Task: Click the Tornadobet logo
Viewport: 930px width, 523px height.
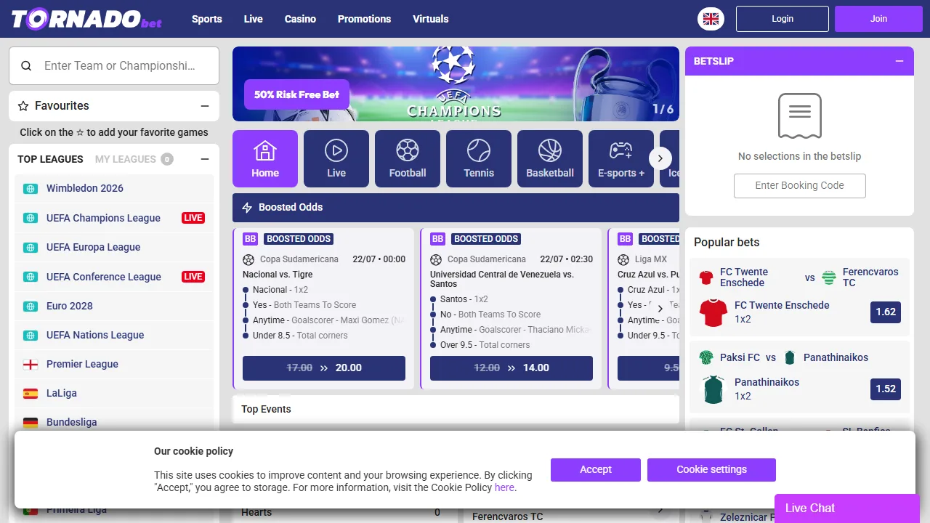Action: click(x=86, y=19)
